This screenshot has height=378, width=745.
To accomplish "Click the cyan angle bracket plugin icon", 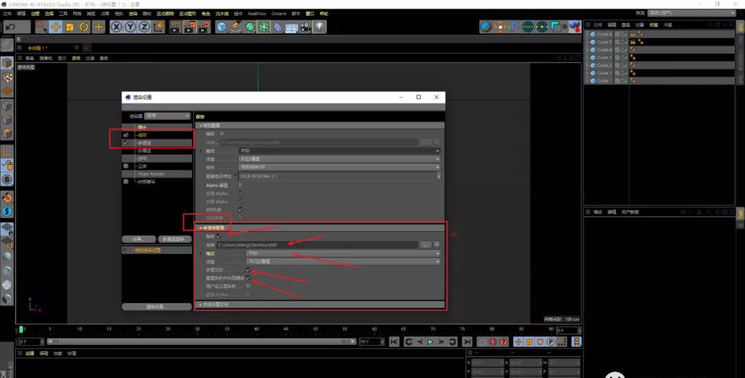I will (x=555, y=27).
